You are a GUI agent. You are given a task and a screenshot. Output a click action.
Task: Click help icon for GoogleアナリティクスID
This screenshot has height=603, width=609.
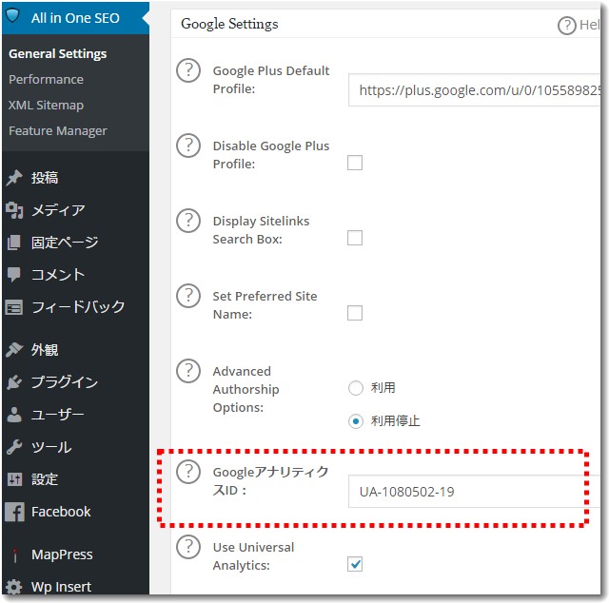(x=188, y=472)
